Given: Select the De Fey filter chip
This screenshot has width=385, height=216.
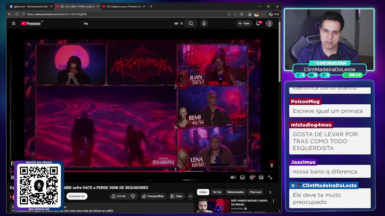Looking at the screenshot, I should click(x=217, y=192).
